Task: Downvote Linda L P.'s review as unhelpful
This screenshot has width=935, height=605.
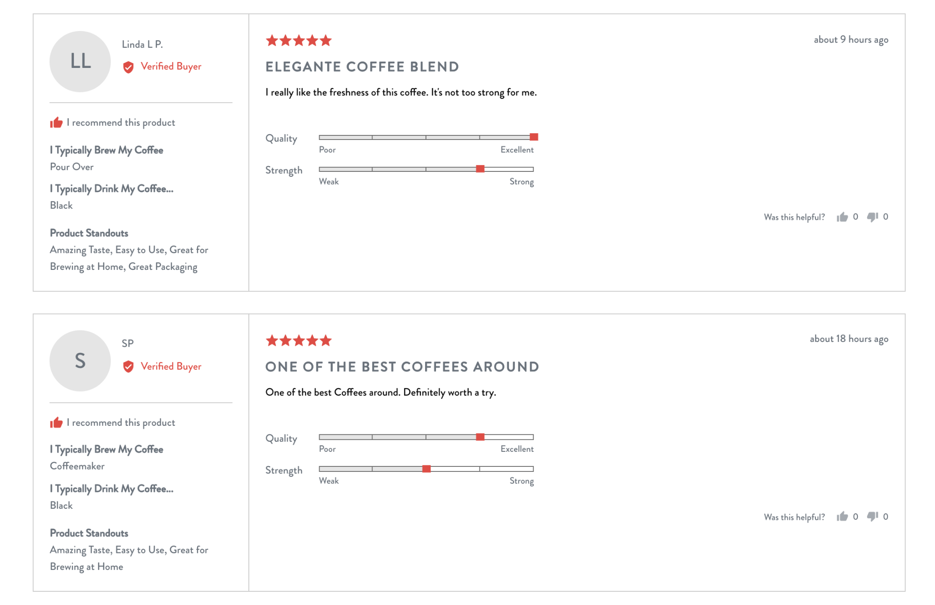Action: coord(872,217)
